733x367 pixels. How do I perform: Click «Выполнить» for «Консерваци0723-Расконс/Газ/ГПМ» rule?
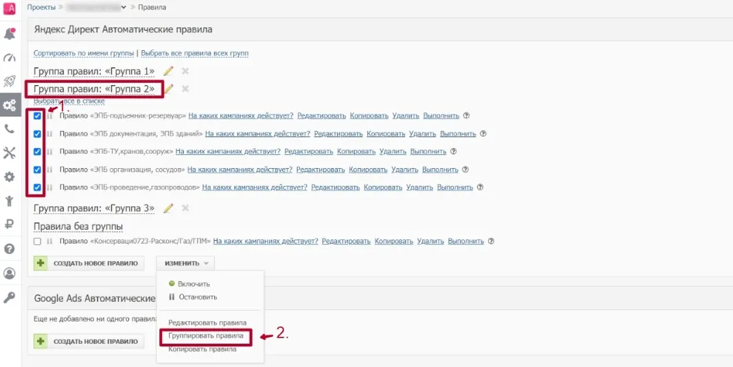[x=465, y=241]
